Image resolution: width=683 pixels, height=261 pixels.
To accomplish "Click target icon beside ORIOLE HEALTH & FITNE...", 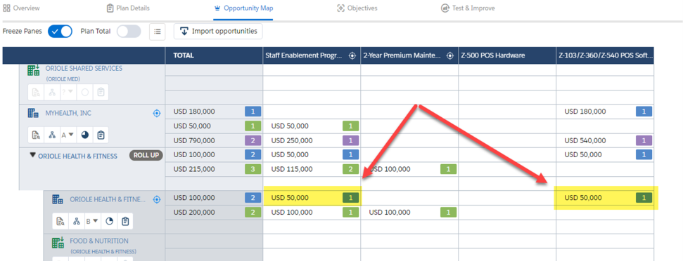I will (x=158, y=200).
